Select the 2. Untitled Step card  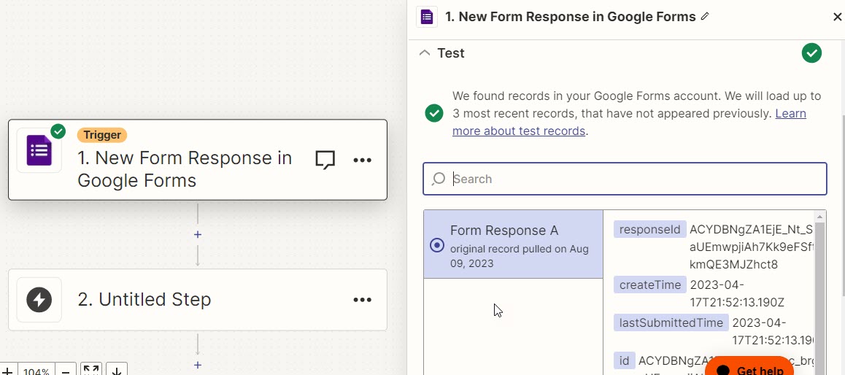(197, 300)
